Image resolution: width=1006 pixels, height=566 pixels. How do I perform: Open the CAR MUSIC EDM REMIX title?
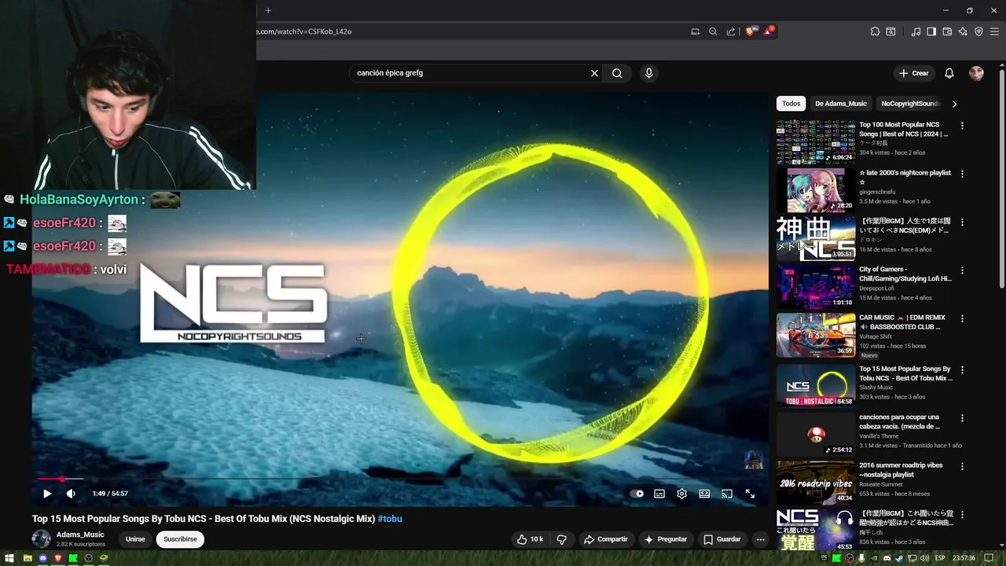[x=902, y=322]
